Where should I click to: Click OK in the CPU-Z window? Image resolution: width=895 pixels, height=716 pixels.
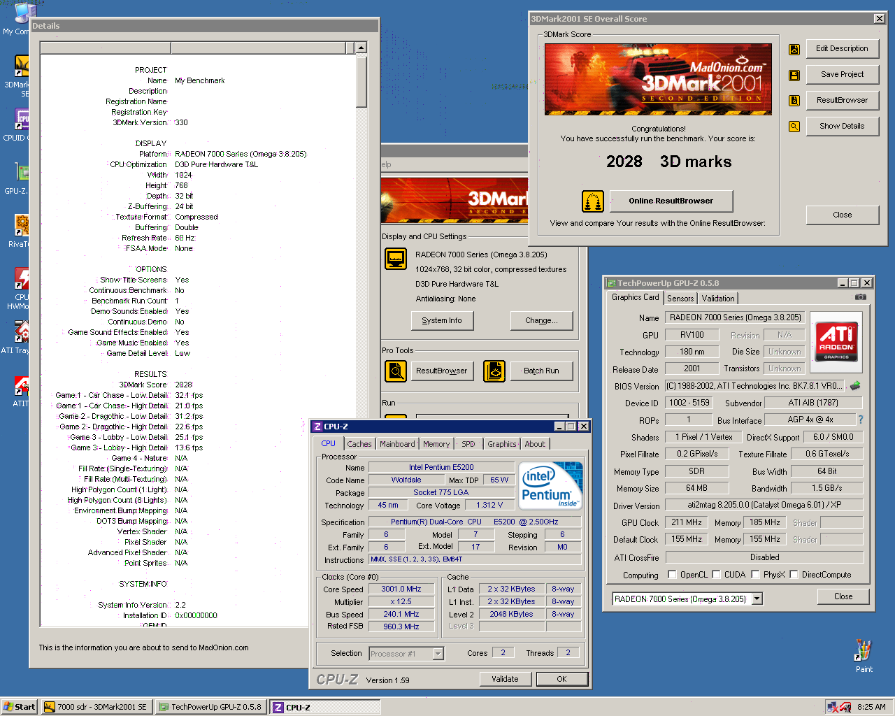tap(561, 679)
